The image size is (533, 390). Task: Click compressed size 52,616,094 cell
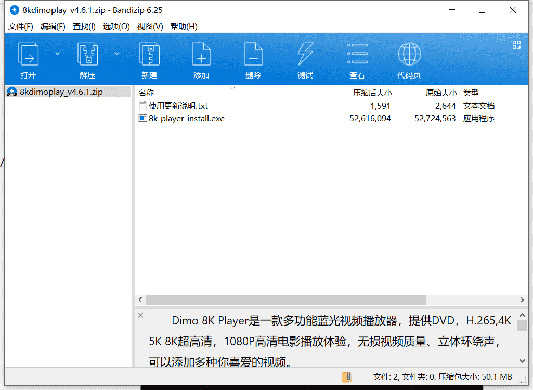point(370,119)
